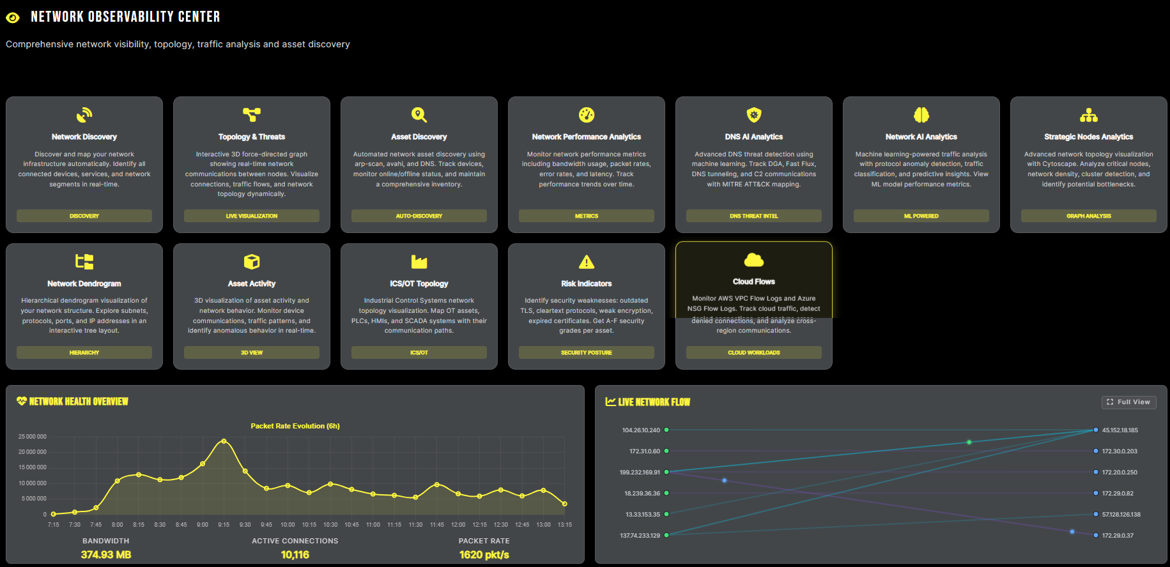
Task: Click the DNS THREAT INTEL tag
Action: pyautogui.click(x=754, y=216)
